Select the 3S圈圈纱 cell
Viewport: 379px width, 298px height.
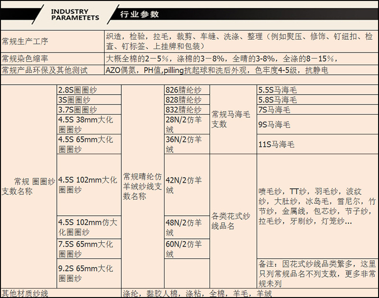(x=89, y=100)
